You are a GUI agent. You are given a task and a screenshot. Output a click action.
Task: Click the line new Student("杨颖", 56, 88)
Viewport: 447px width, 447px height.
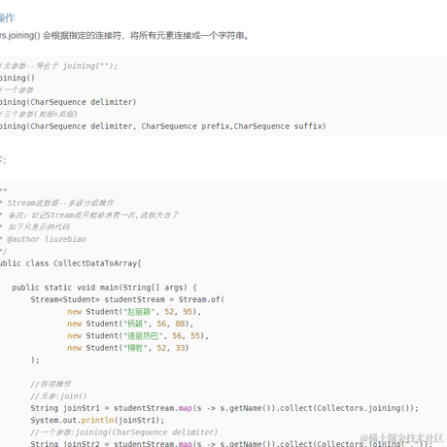tap(130, 324)
